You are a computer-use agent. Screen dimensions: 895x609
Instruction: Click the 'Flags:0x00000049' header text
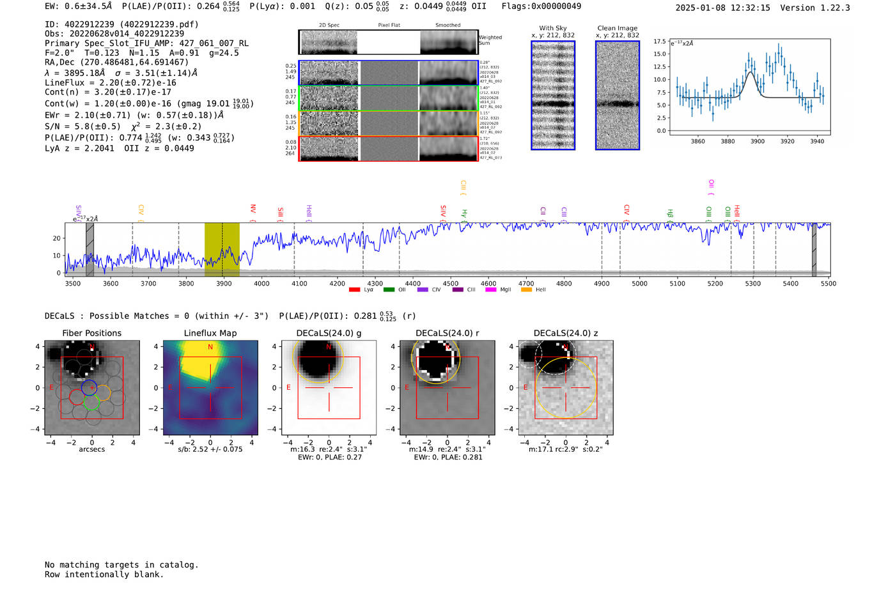[x=541, y=6]
